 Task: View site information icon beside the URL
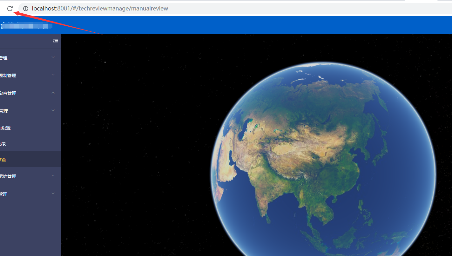(26, 9)
